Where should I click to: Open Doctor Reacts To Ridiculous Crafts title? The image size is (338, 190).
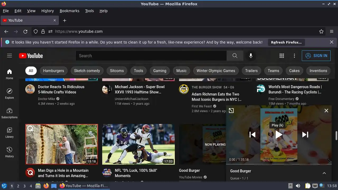[61, 89]
